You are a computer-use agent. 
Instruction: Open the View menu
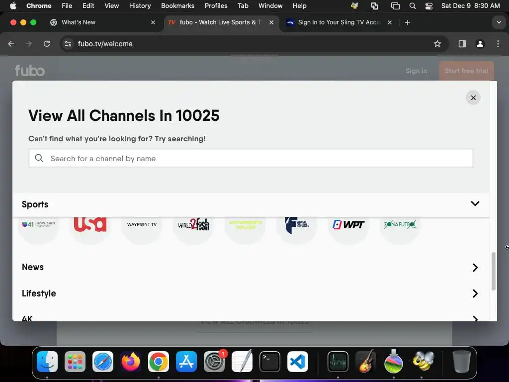coord(112,6)
